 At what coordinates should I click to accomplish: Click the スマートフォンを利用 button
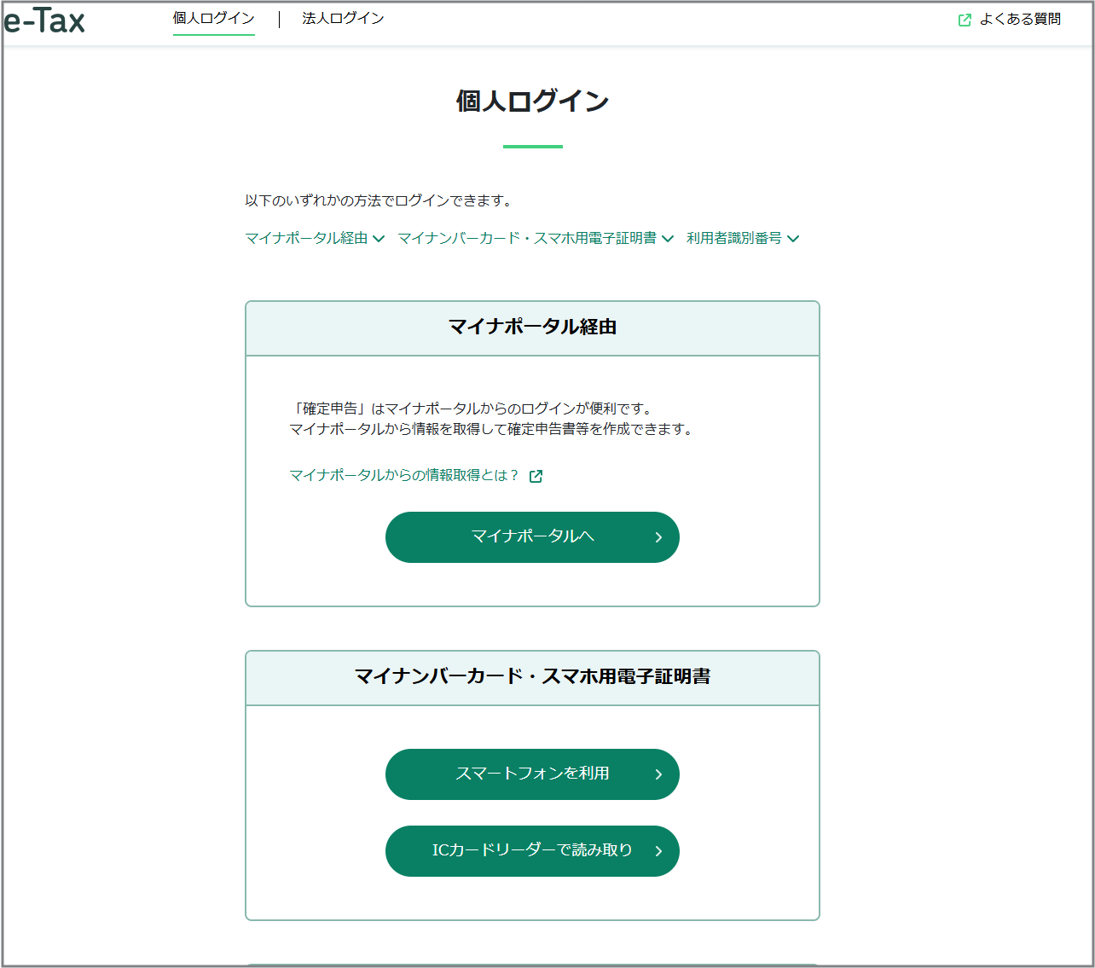(532, 774)
